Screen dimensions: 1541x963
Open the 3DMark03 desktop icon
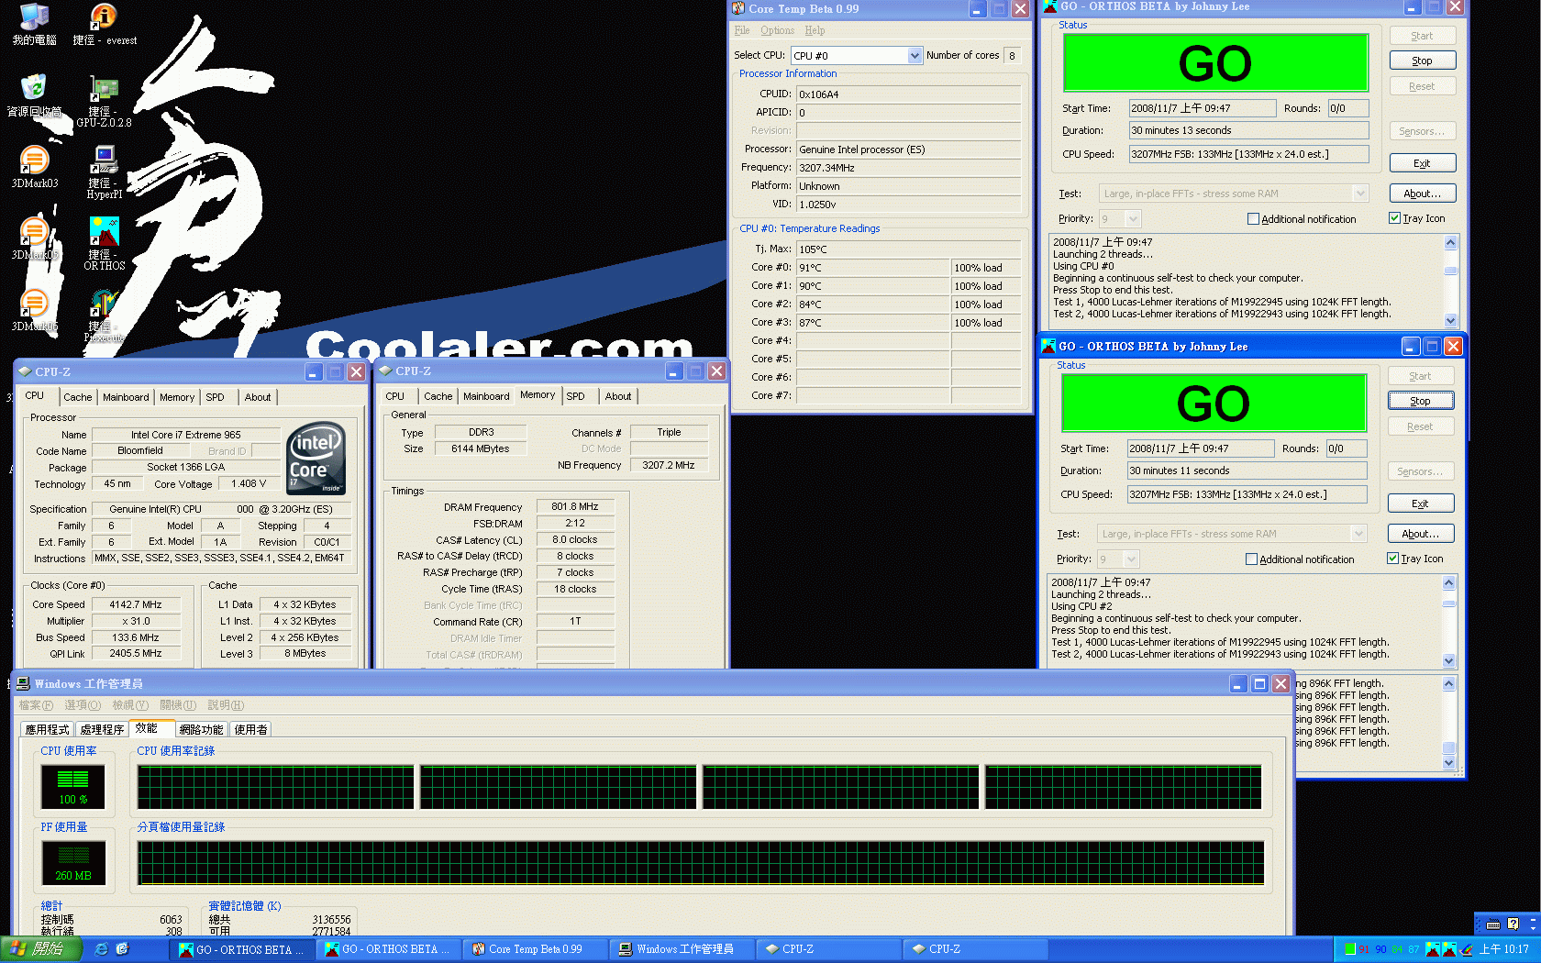pyautogui.click(x=34, y=162)
